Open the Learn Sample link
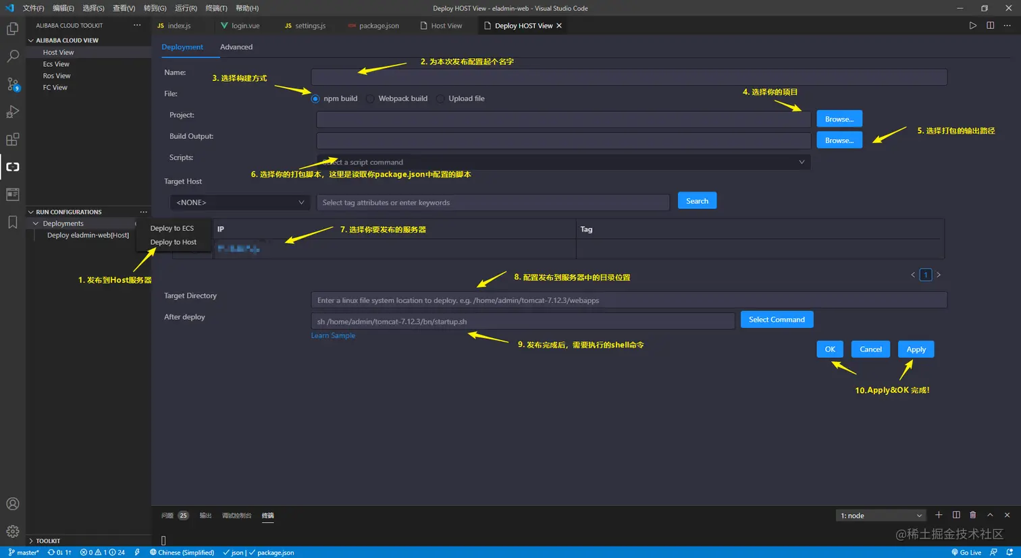The width and height of the screenshot is (1021, 558). coord(333,335)
